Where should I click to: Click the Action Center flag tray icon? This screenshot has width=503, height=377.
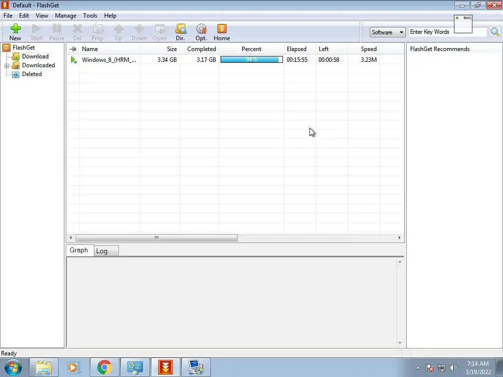pyautogui.click(x=430, y=368)
